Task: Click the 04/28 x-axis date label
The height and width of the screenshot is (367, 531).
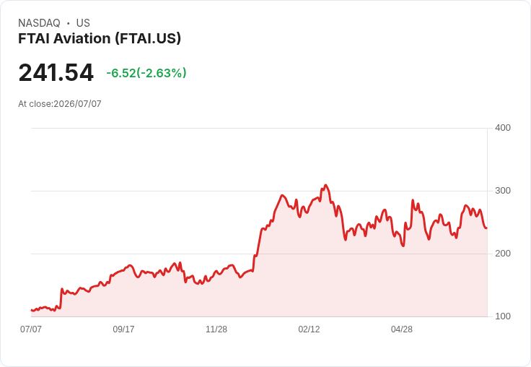Action: click(402, 329)
